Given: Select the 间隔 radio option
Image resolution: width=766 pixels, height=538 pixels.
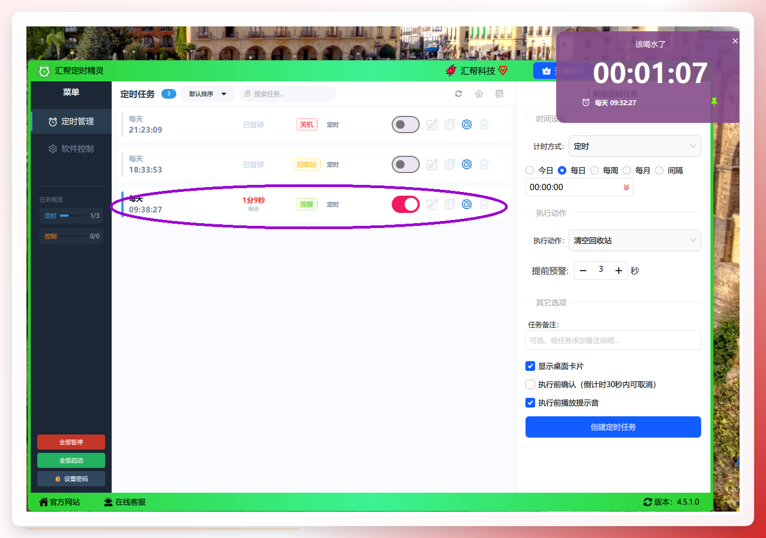Looking at the screenshot, I should coord(659,170).
